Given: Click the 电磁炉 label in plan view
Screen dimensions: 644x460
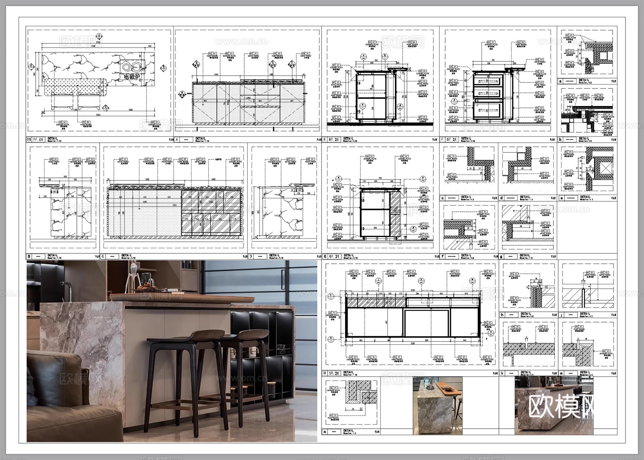Looking at the screenshot, I should tap(132, 76).
